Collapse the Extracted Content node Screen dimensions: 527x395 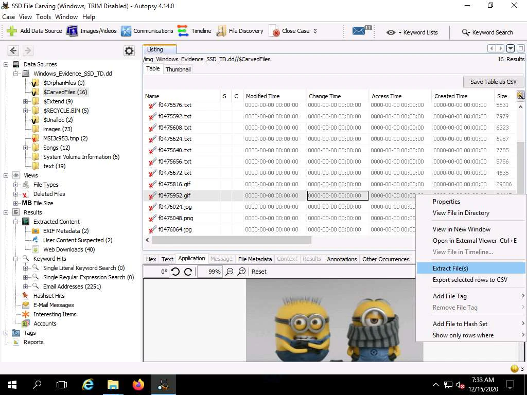pos(16,222)
